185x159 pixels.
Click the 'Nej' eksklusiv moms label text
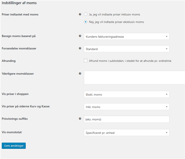116,22
